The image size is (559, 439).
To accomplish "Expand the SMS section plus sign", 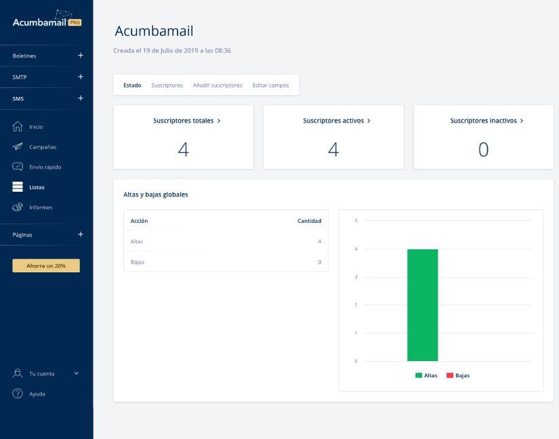I will [81, 98].
